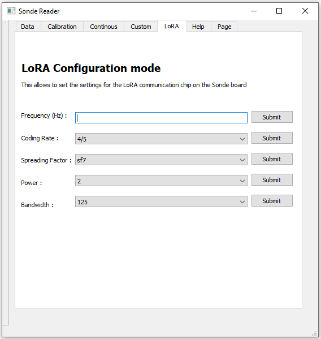
Task: Switch to the Page tab
Action: (224, 27)
